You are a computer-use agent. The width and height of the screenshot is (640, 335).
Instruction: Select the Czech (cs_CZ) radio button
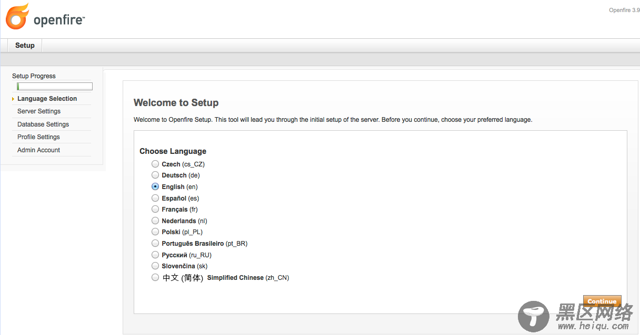click(x=155, y=164)
